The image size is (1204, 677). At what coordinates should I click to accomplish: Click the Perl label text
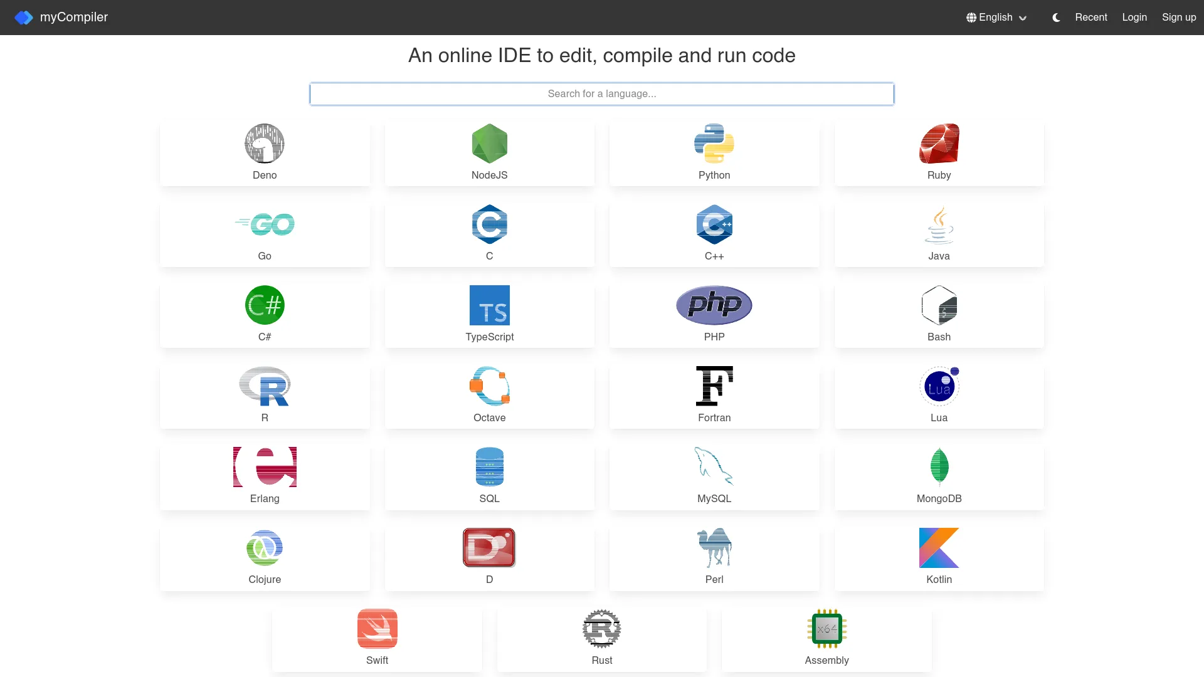714,580
